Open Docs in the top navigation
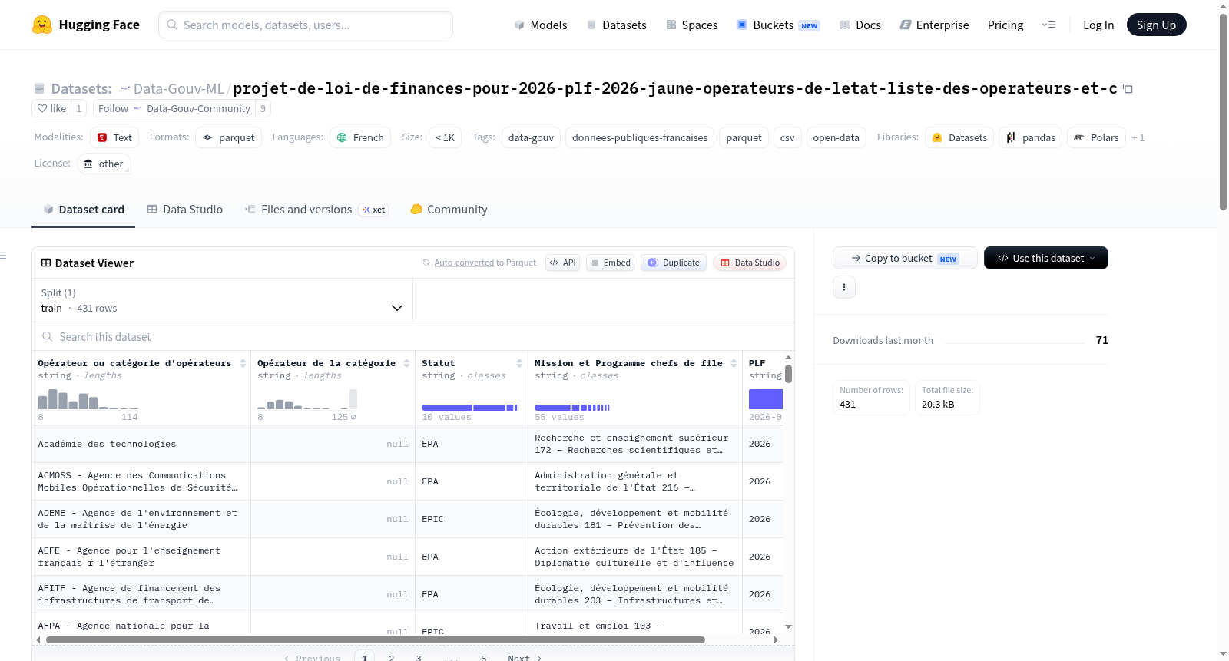The height and width of the screenshot is (661, 1229). coord(860,25)
